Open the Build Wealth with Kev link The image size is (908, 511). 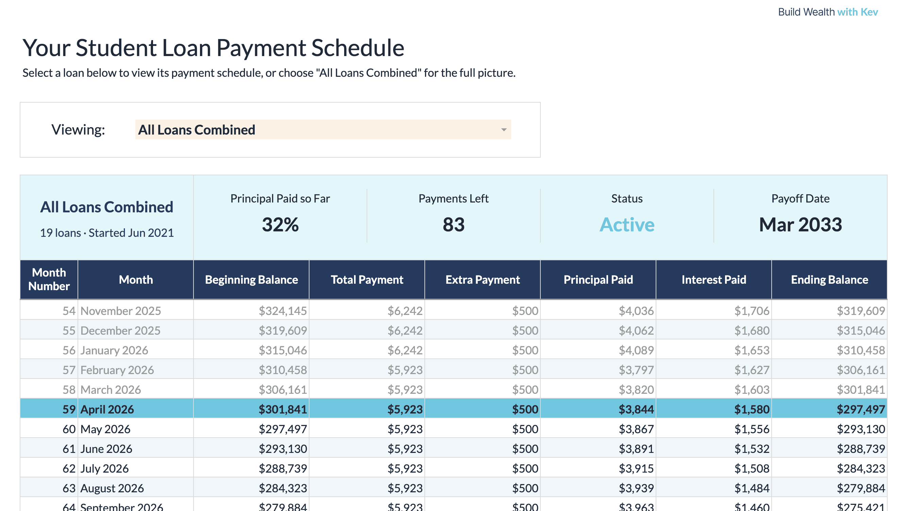tap(828, 12)
